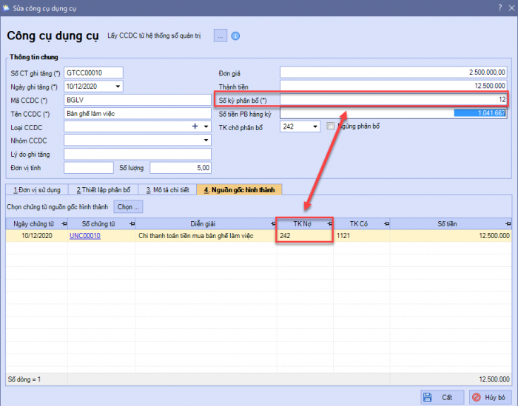Expand the Nhóm CCDC dropdown
The height and width of the screenshot is (406, 518).
206,141
